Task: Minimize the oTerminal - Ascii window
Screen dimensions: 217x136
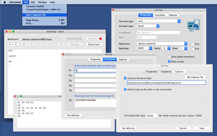Action: click(10, 32)
